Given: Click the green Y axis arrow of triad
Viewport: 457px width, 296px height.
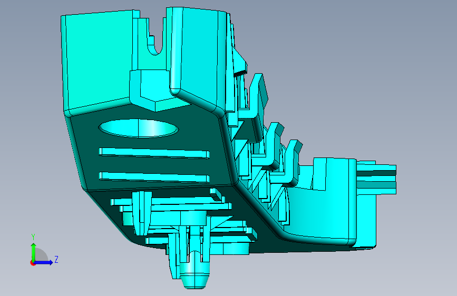Looking at the screenshot, I should (33, 252).
